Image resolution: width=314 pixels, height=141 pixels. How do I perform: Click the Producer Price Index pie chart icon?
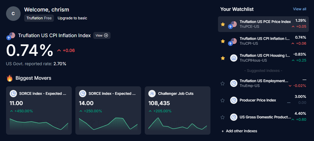pyautogui.click(x=233, y=100)
